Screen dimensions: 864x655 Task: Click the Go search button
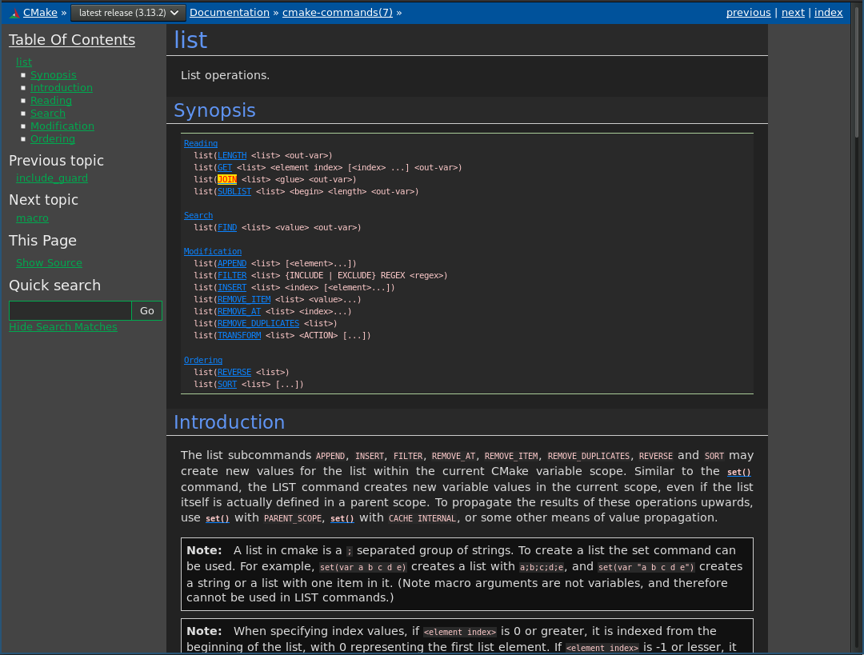pos(147,310)
